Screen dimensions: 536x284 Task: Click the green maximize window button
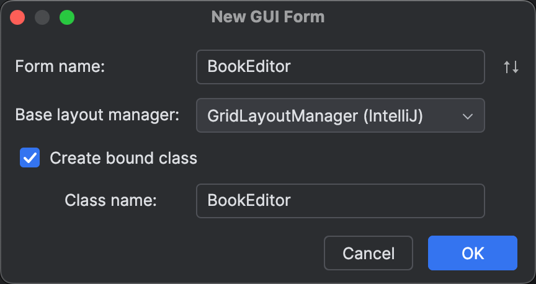tap(67, 17)
